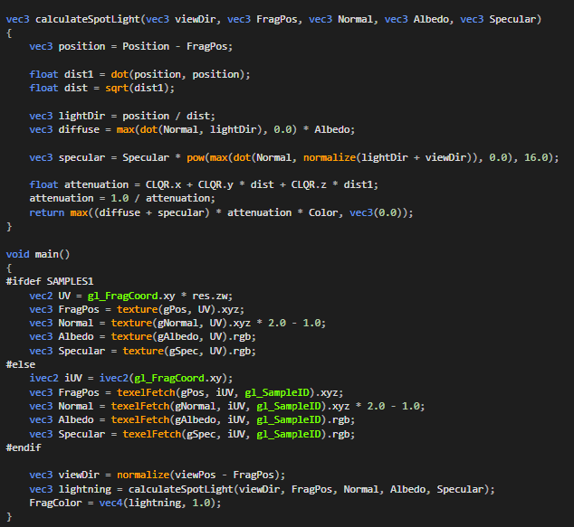Click the 'float dist1' declaration line
574x527 pixels.
pyautogui.click(x=139, y=74)
